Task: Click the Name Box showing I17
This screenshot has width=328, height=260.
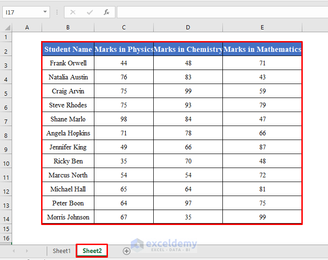Action: click(26, 12)
